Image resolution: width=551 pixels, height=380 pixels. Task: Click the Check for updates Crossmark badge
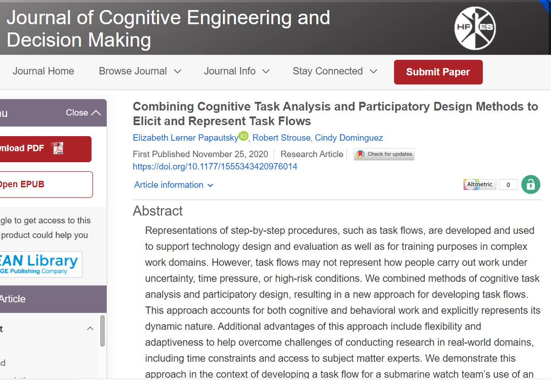[x=384, y=154]
